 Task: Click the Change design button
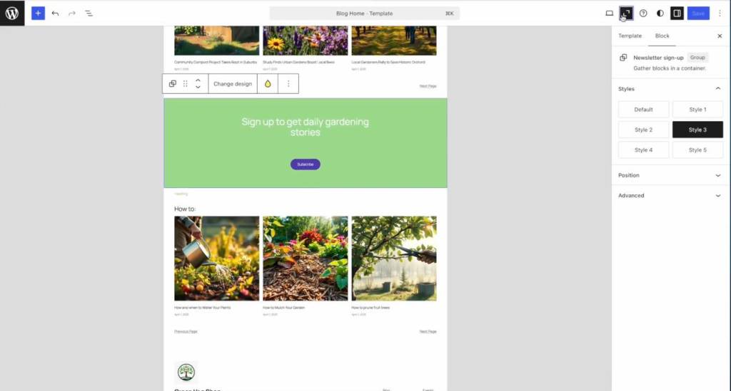(233, 84)
